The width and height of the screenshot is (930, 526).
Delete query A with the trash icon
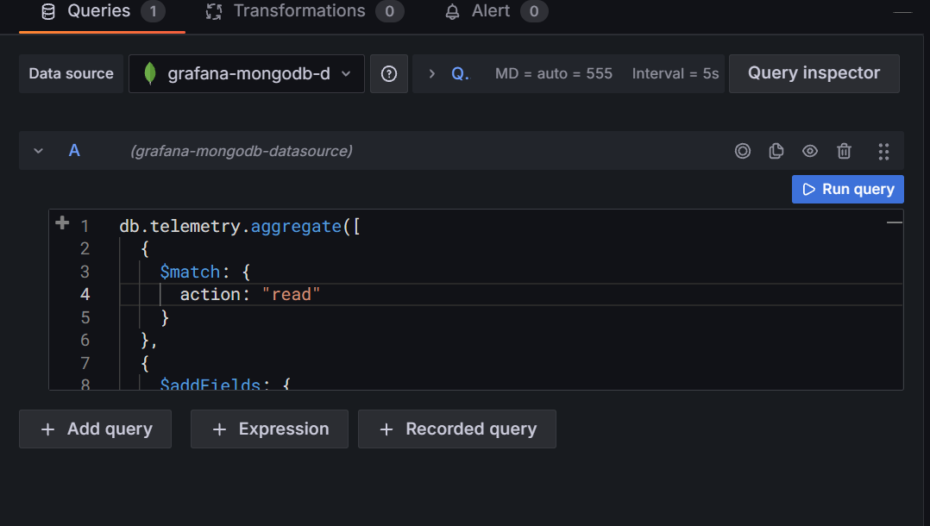844,151
